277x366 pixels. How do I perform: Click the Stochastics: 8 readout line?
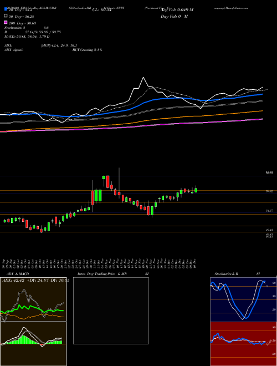tap(27, 28)
